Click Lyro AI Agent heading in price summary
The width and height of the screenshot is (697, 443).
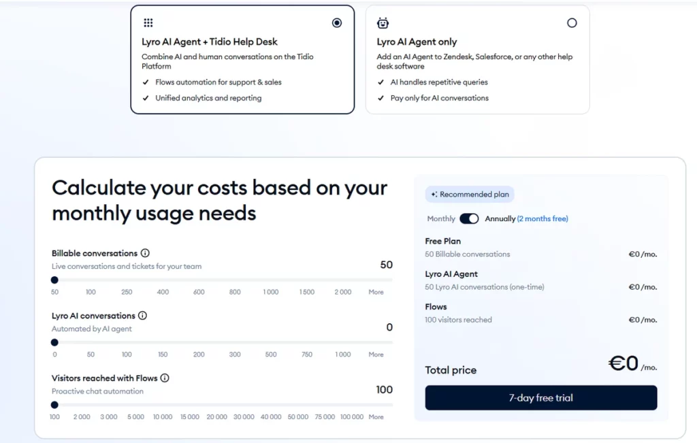tap(451, 274)
